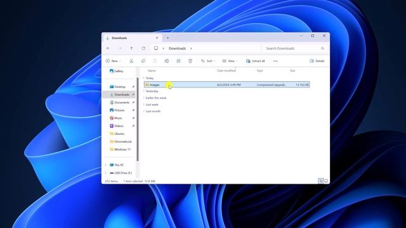406x228 pixels.
Task: Click the Downloads tab title
Action: (119, 38)
